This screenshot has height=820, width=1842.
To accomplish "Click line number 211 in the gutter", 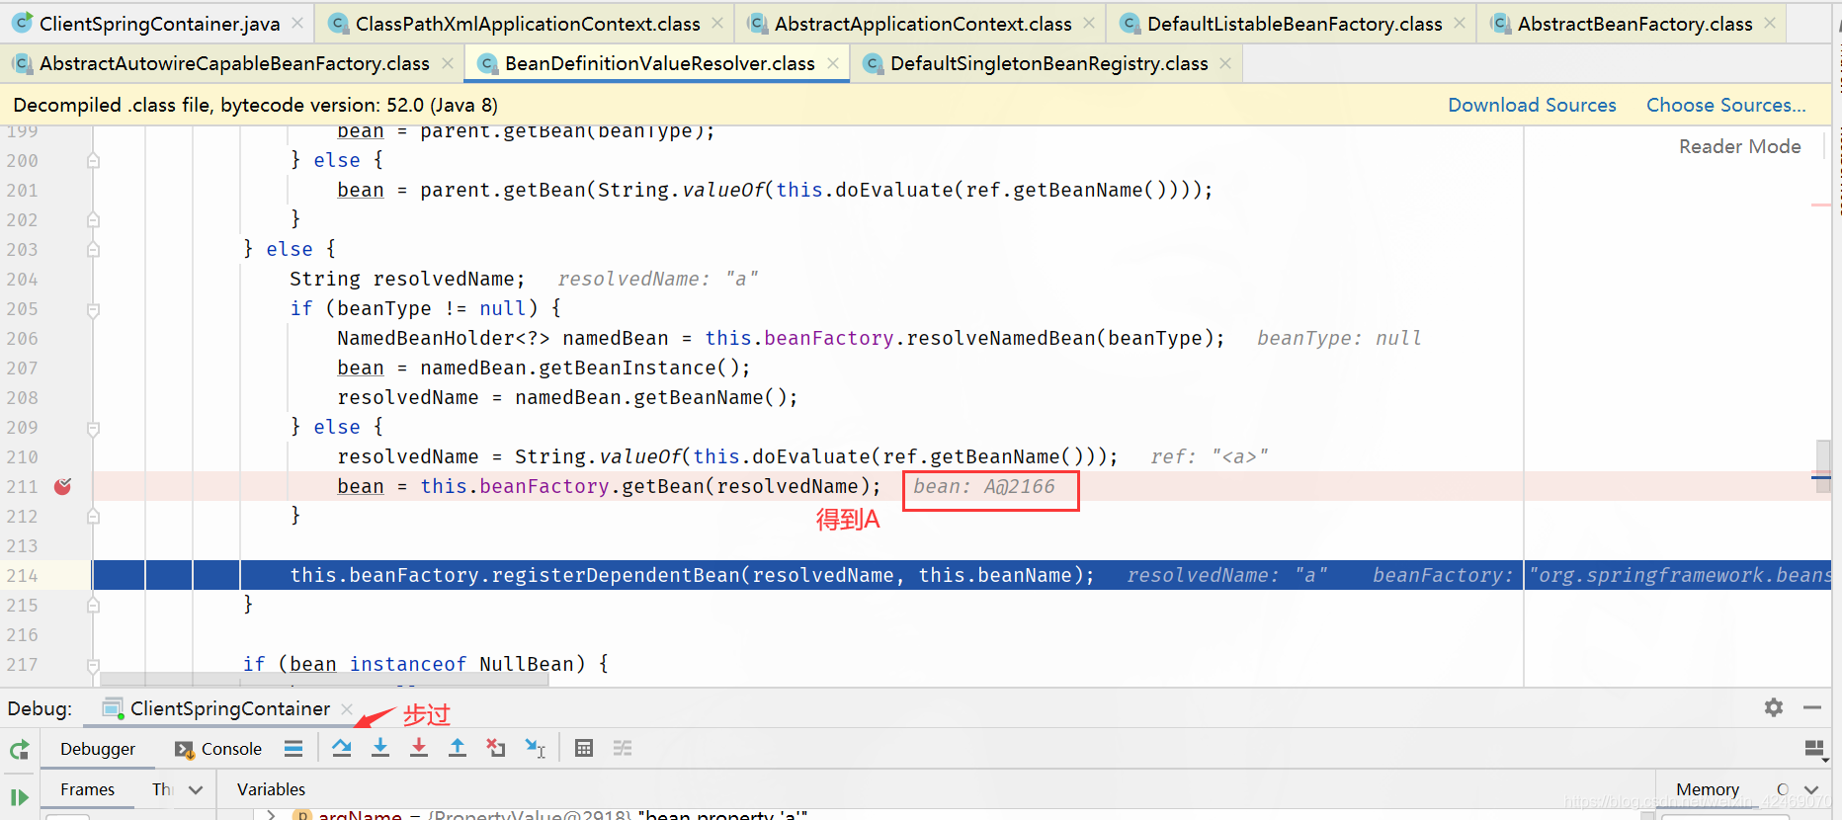I will [22, 486].
